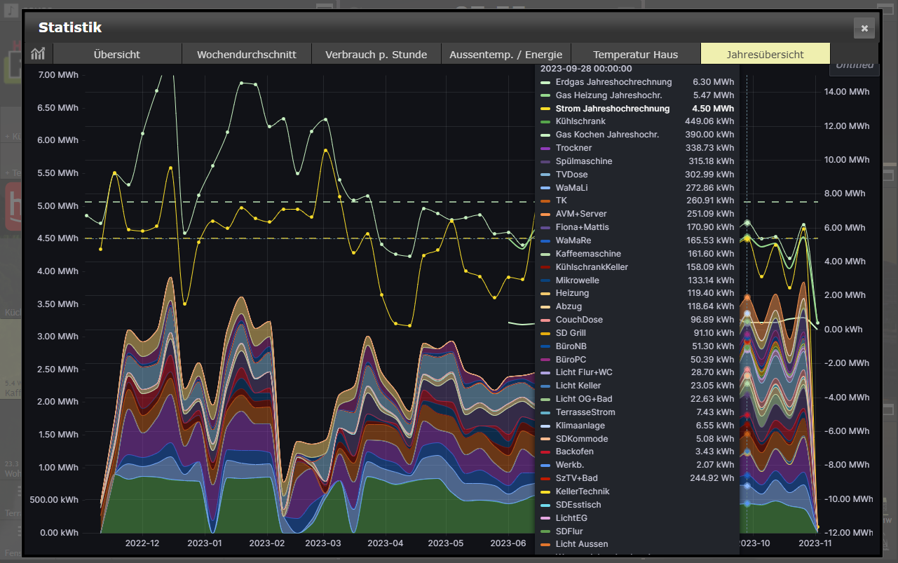The width and height of the screenshot is (898, 563).
Task: Click the Licht OG+Bad row
Action: 637,399
